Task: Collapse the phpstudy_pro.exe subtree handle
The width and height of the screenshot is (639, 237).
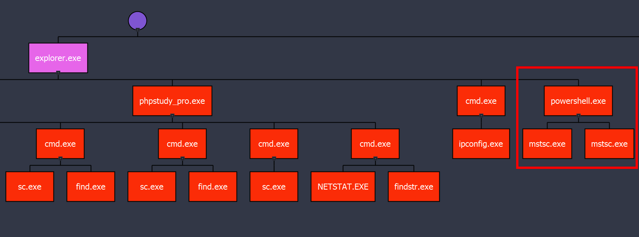Action: [x=172, y=115]
